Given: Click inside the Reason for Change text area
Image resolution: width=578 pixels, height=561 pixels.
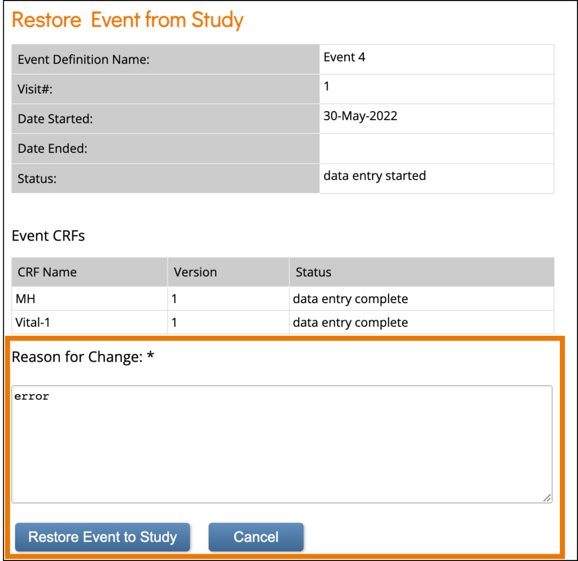Looking at the screenshot, I should (x=282, y=440).
